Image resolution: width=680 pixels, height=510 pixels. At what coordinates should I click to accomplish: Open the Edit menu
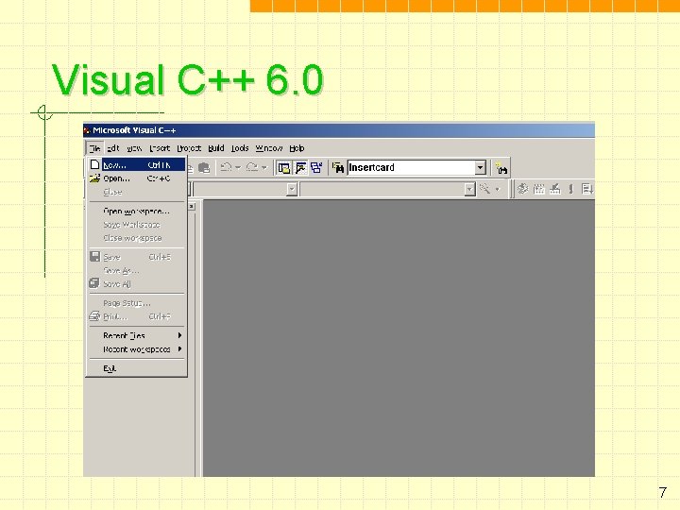click(112, 148)
